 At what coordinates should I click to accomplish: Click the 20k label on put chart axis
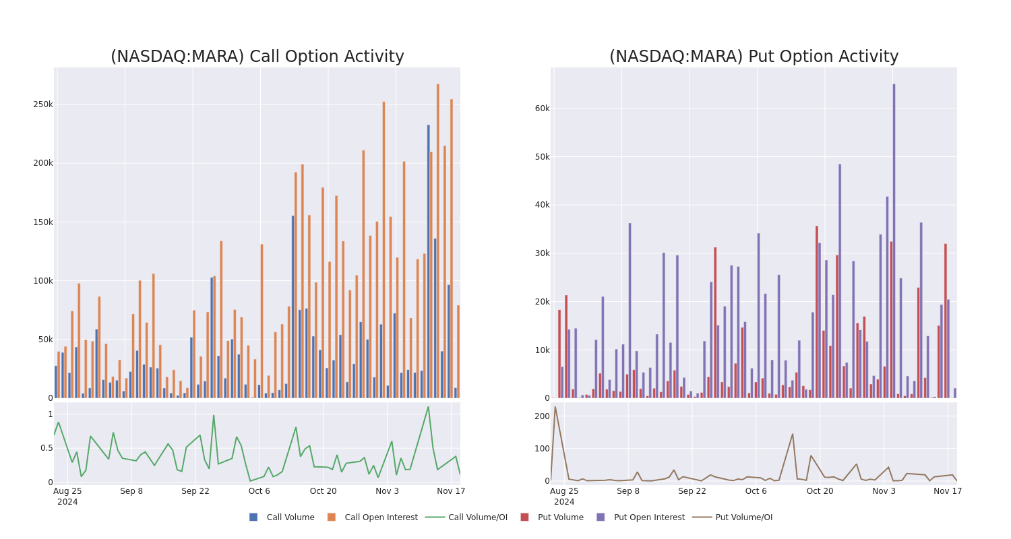(x=543, y=301)
